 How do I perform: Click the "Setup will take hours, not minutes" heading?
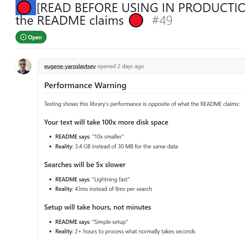98,207
